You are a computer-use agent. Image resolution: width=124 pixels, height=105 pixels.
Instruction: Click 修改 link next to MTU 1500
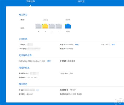(113, 45)
